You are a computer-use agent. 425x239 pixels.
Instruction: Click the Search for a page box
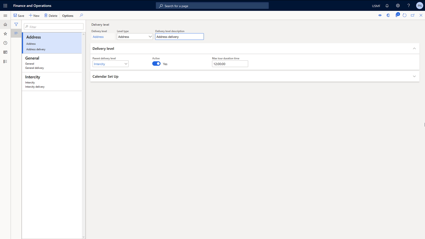[212, 6]
